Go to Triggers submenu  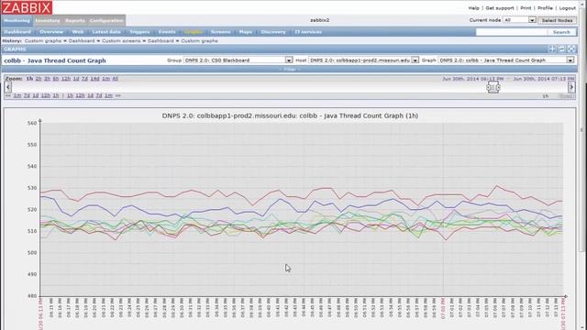pos(139,32)
